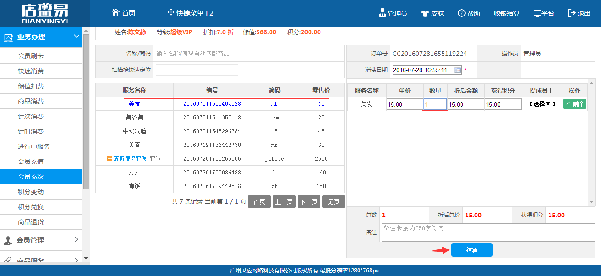601x276 pixels.
Task: Select the 牛奶洗脸 service row
Action: (x=220, y=131)
